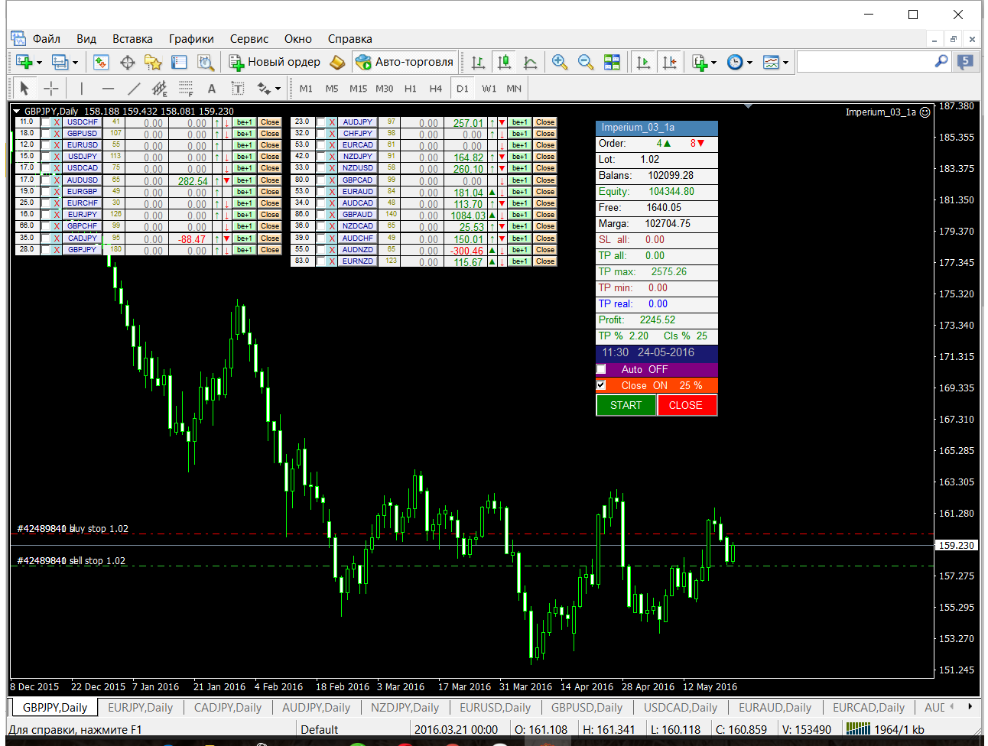Zoom out on the chart
Viewport: 988px width, 746px height.
pos(586,63)
